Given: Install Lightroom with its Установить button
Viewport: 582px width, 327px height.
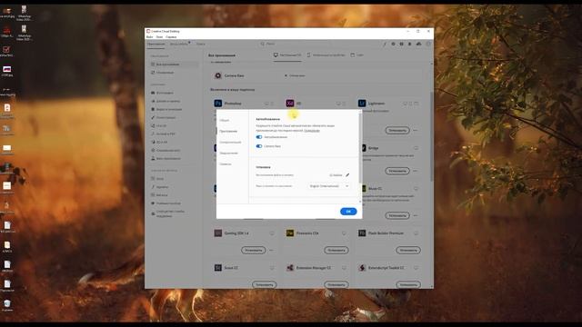Looking at the screenshot, I should pyautogui.click(x=397, y=130).
